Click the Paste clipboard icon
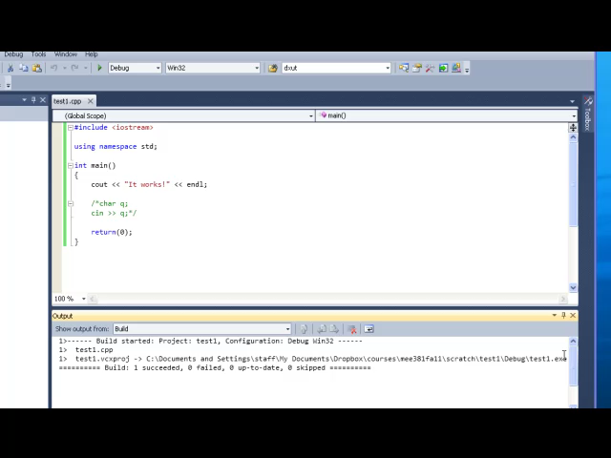 (37, 68)
